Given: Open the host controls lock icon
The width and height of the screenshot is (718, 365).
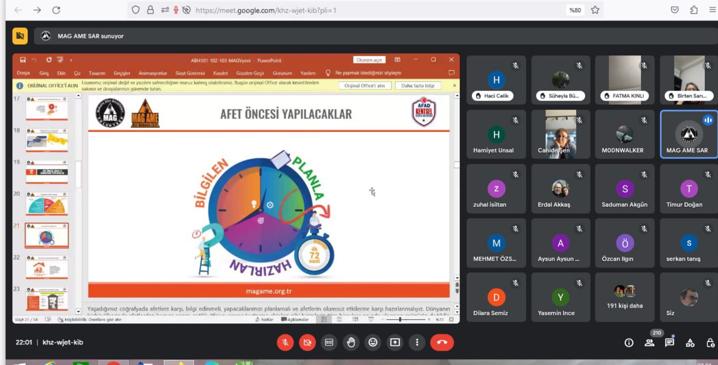Looking at the screenshot, I should (710, 343).
